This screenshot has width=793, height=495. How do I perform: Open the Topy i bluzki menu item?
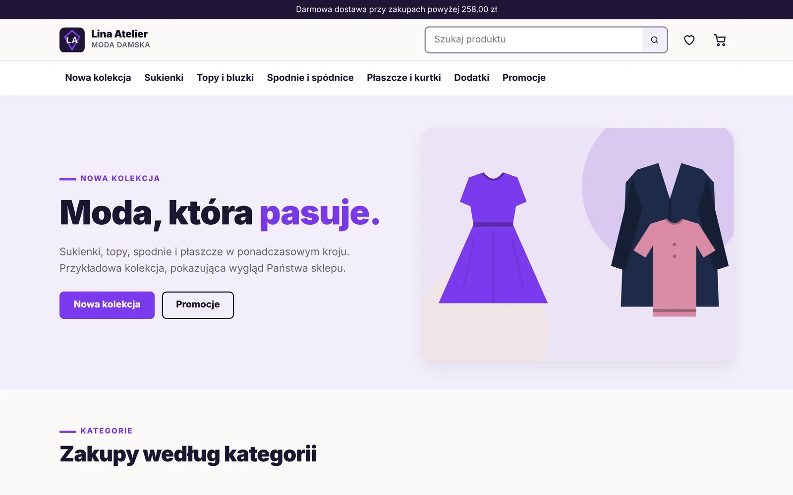tap(225, 78)
